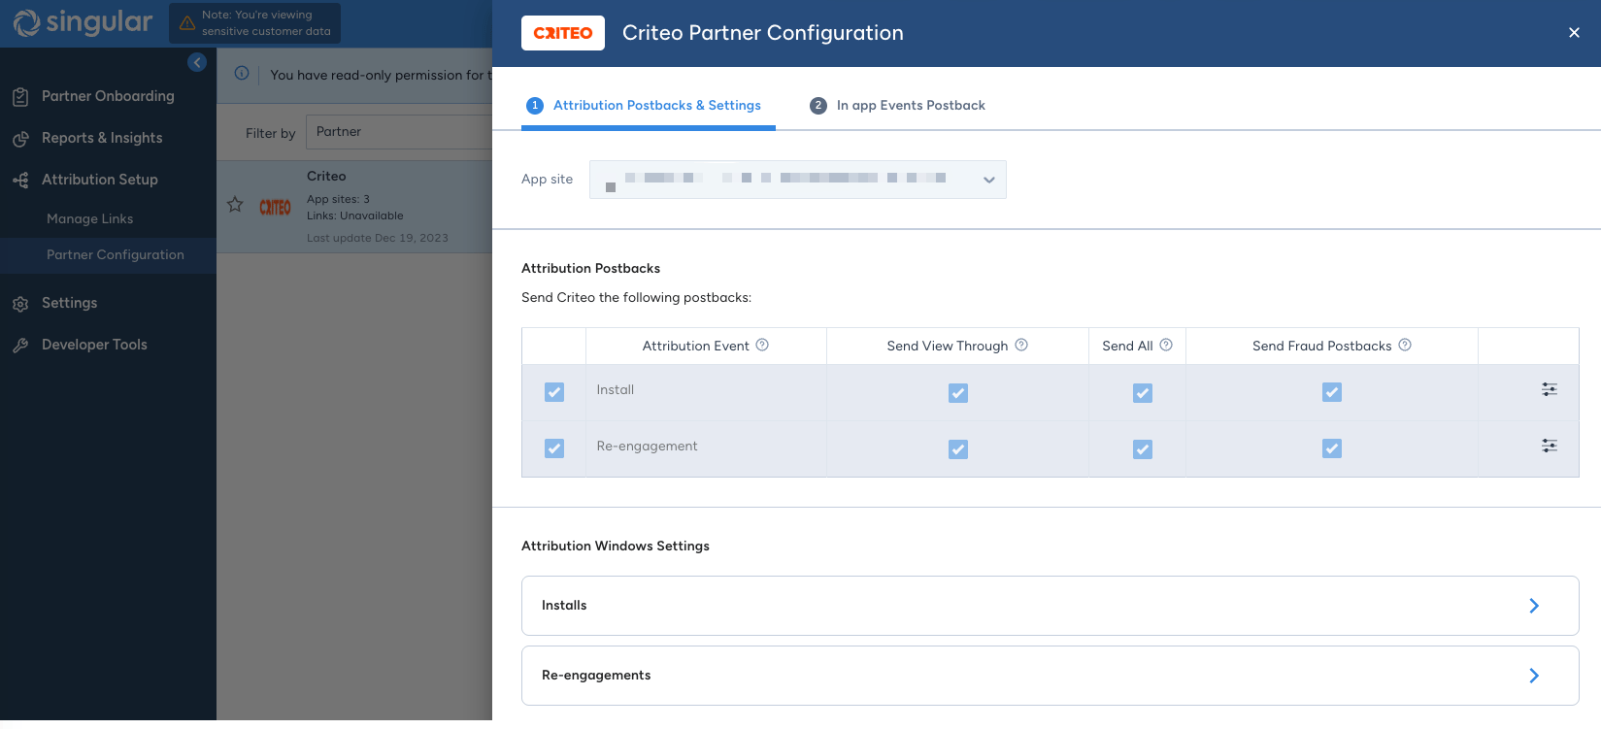Open settings sliders for Re-engagement row

1550,446
